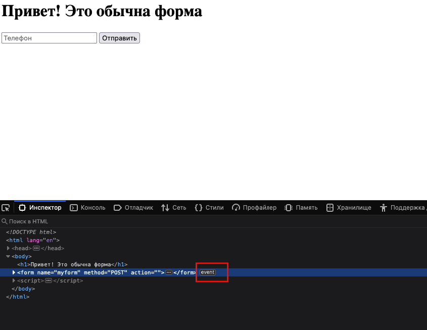Click the magnifier icon in HTML search
The image size is (427, 330).
[x=5, y=221]
